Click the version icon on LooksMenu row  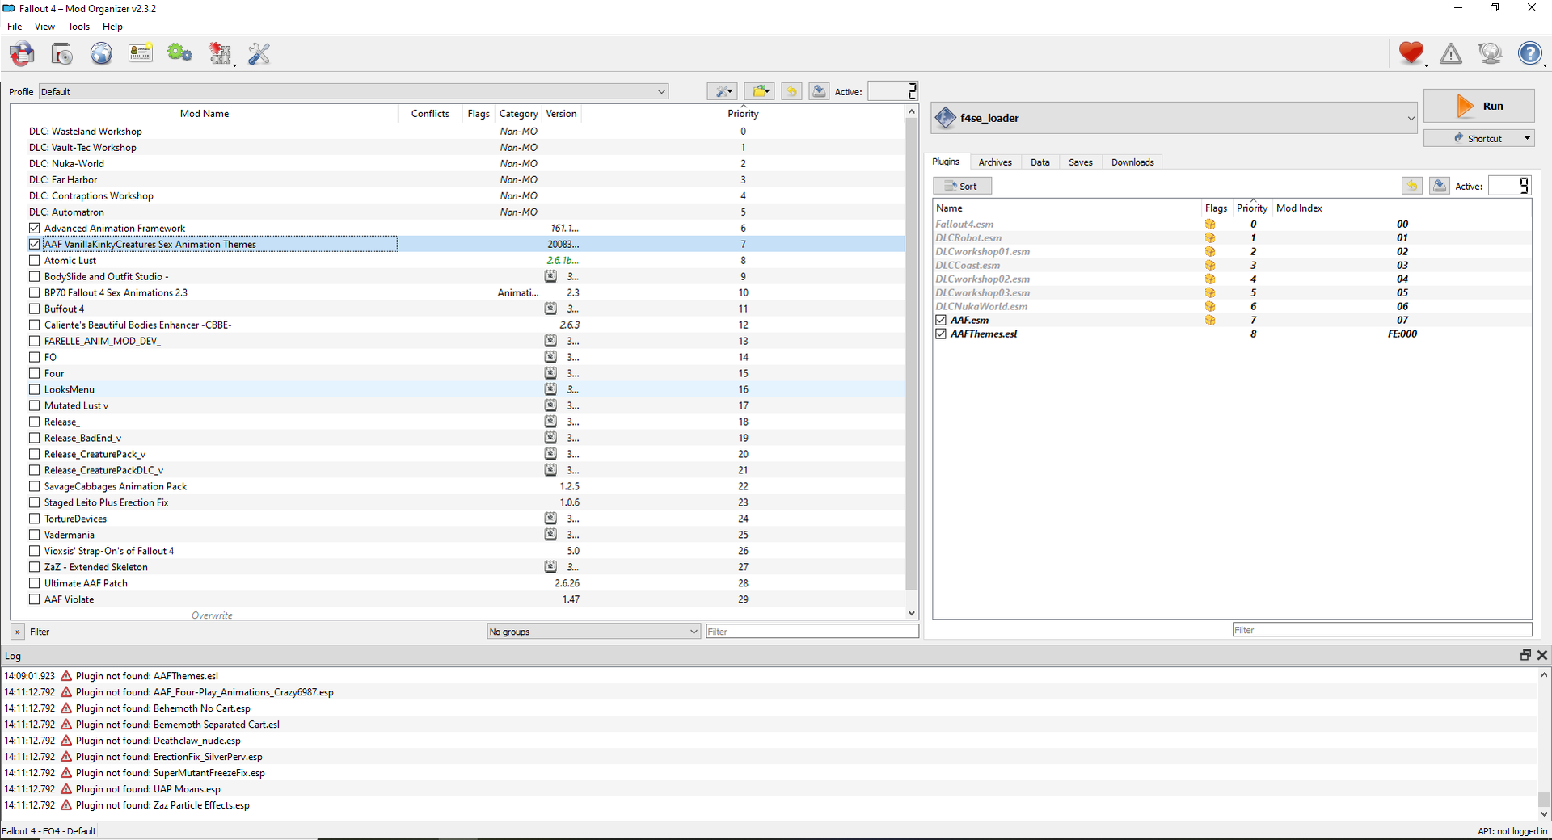[x=550, y=389]
